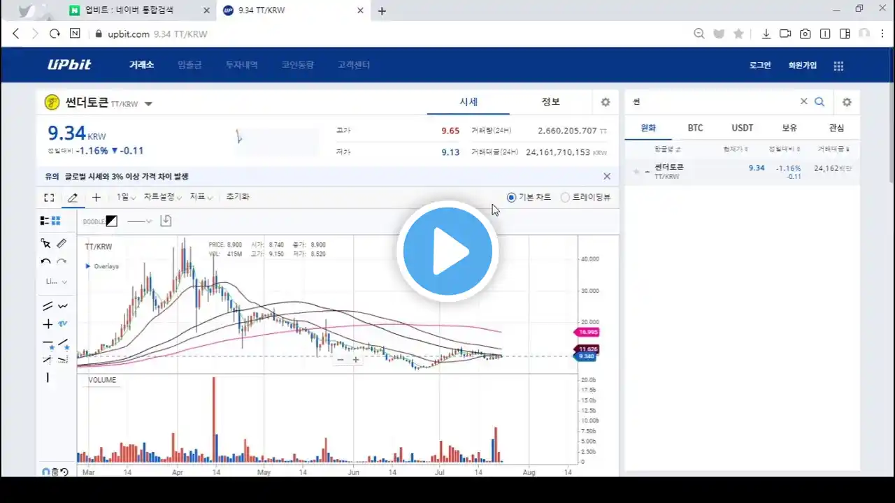Select the BTC market tab
This screenshot has width=895, height=503.
695,128
